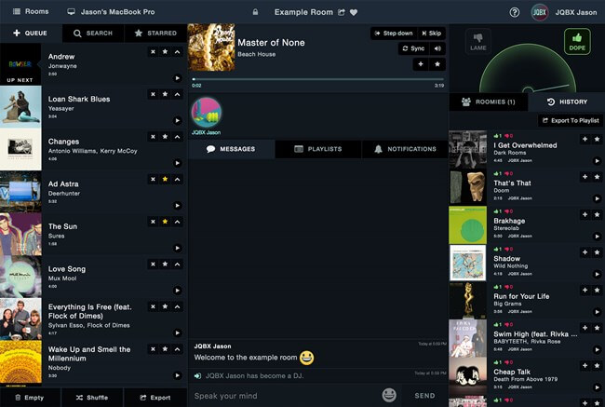
Task: Move The Sun up in queue
Action: 177,222
